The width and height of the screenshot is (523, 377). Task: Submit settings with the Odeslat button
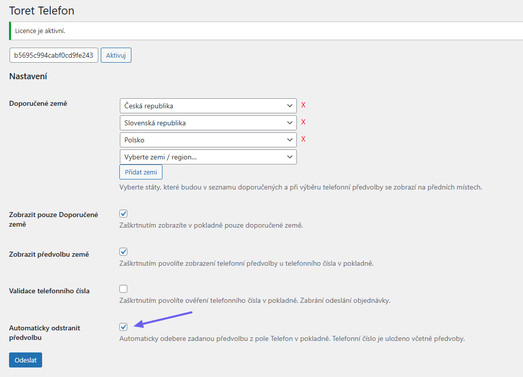(x=26, y=360)
